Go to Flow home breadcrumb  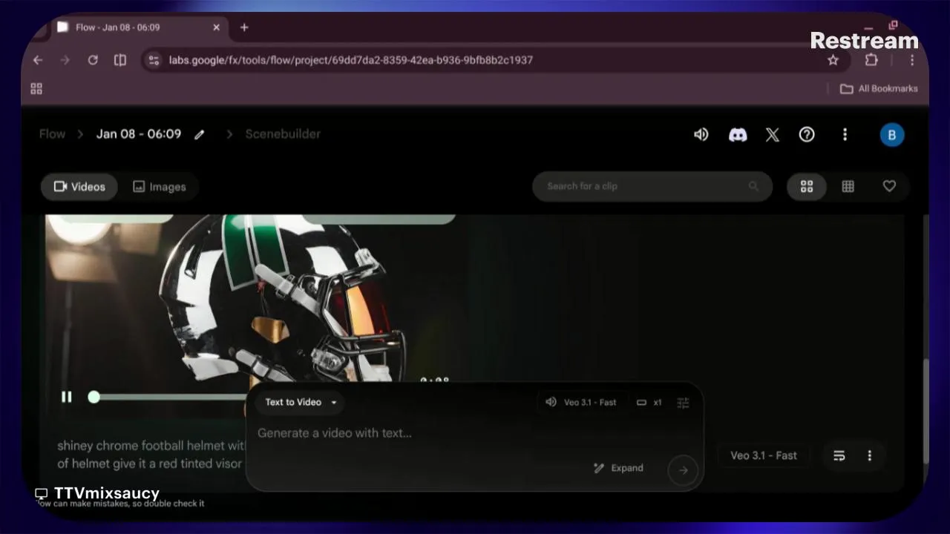click(52, 134)
